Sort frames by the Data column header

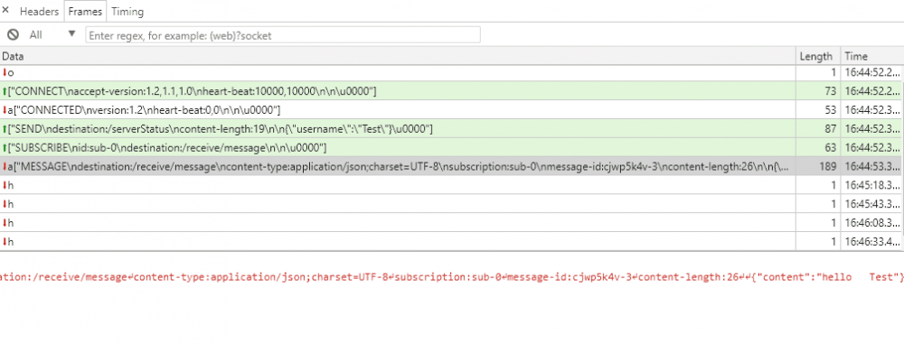(398, 57)
